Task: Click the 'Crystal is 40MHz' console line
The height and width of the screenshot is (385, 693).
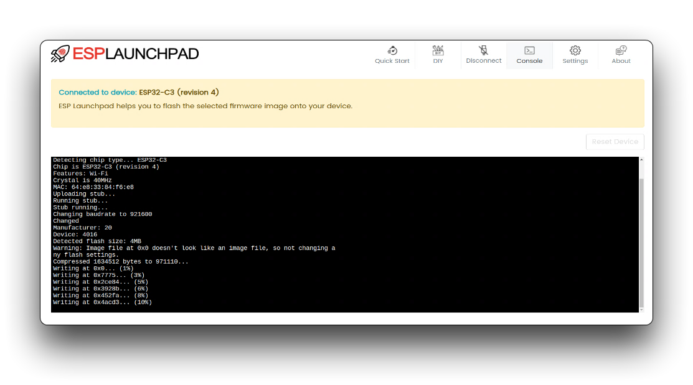Action: tap(82, 180)
